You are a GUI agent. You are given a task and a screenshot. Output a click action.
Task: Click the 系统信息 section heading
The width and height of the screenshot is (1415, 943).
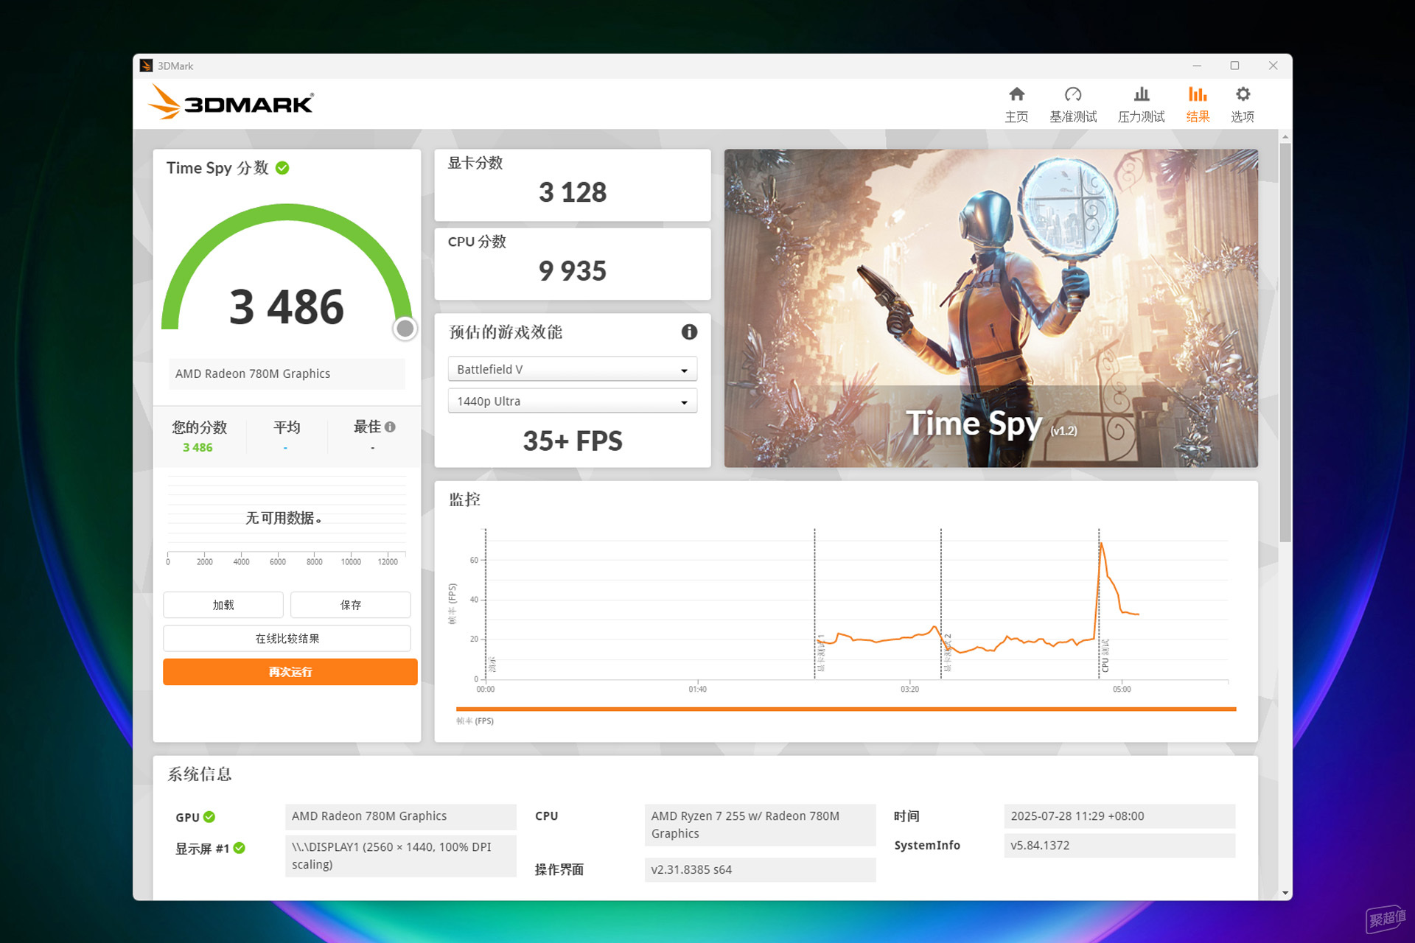pos(200,774)
